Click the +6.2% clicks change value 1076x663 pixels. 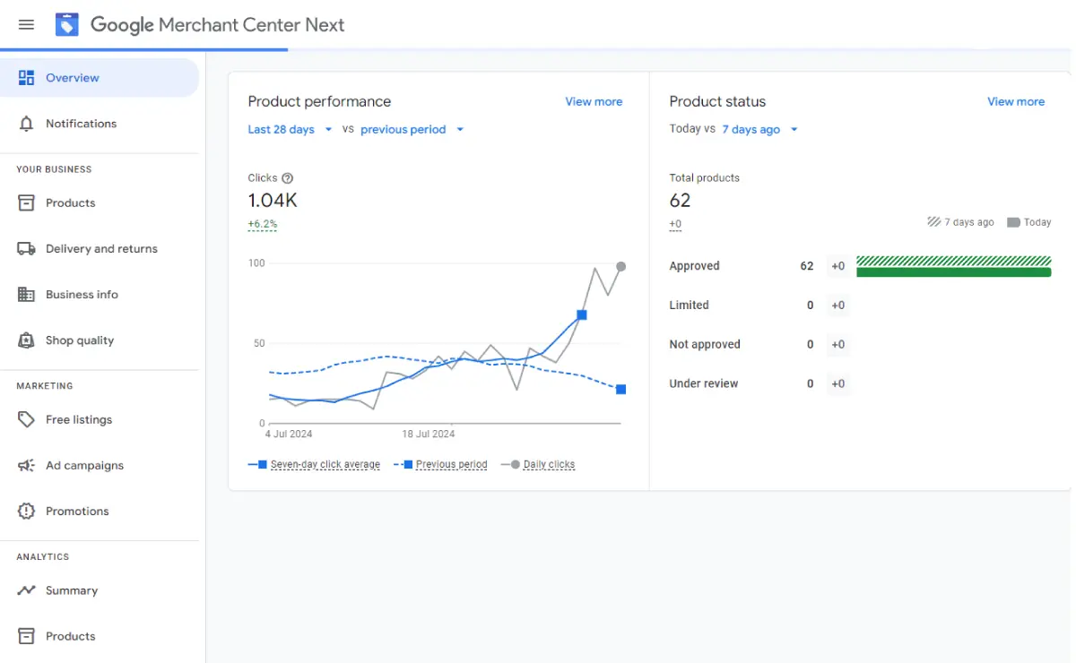pos(263,225)
